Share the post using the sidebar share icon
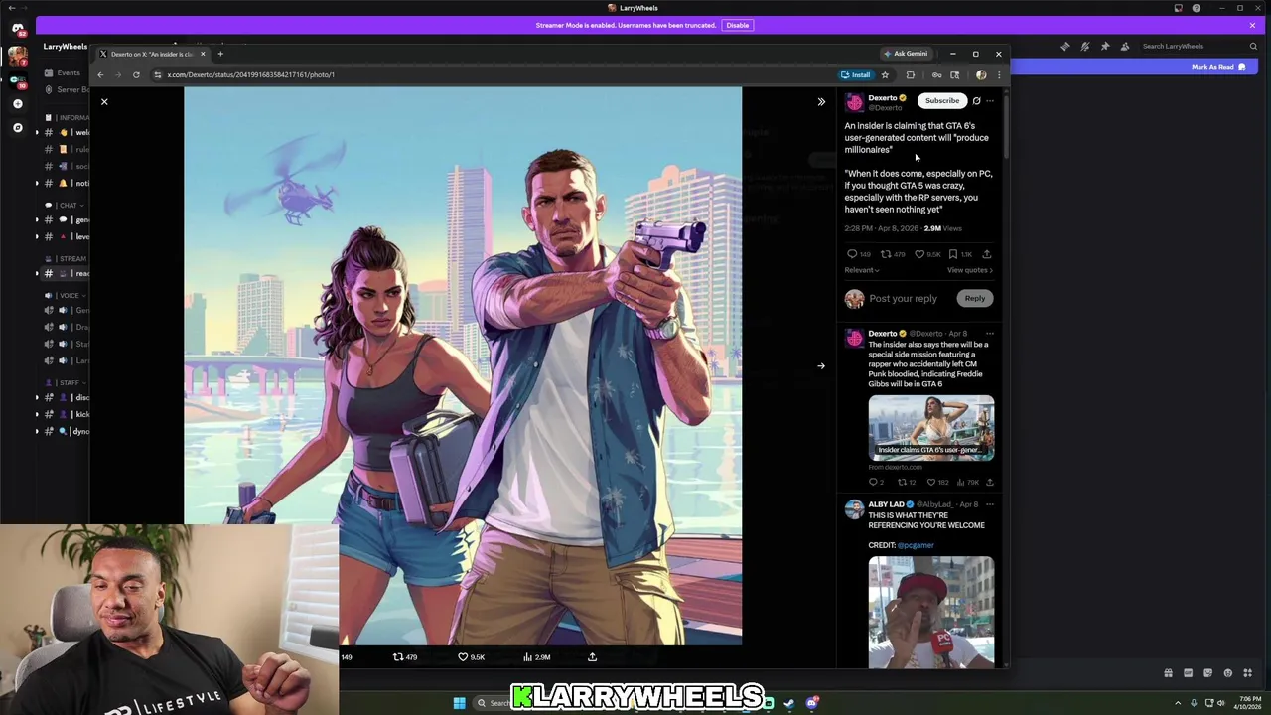This screenshot has height=715, width=1271. pyautogui.click(x=987, y=254)
